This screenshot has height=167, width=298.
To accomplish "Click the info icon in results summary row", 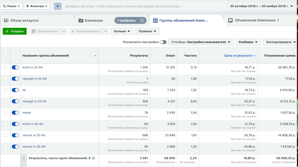I will pyautogui.click(x=94, y=158).
